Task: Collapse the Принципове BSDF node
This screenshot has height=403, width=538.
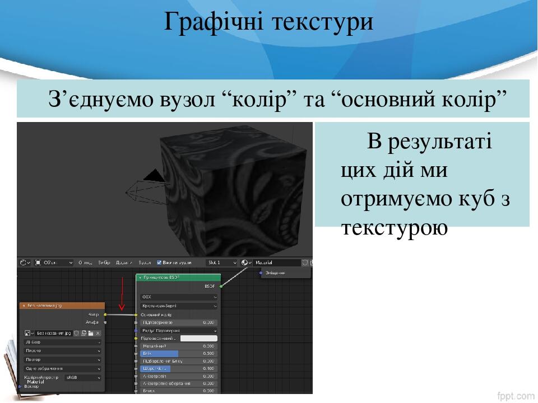Action: [140, 278]
